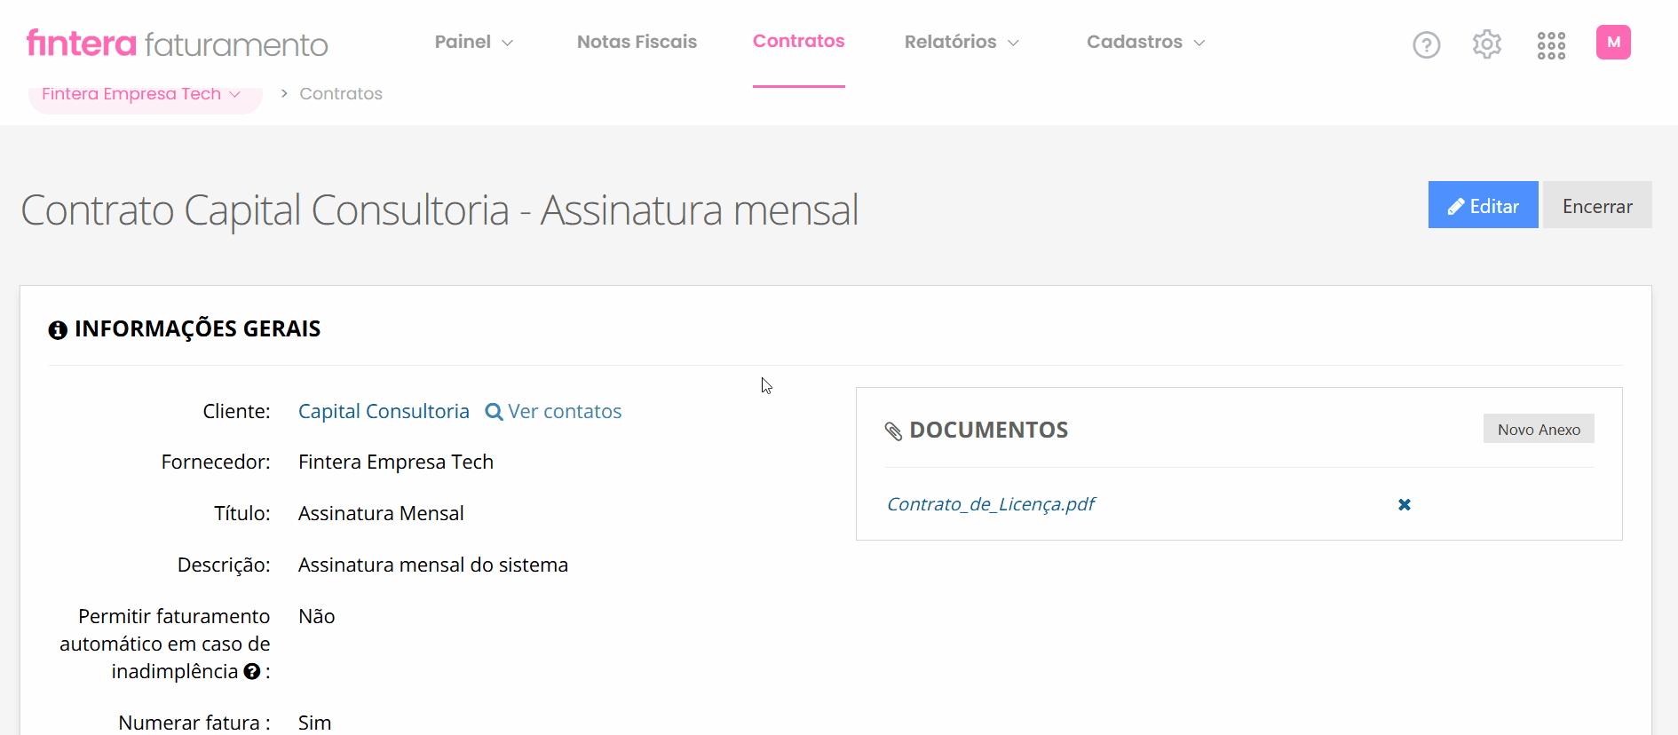Click the Fintera faturamento logo
The height and width of the screenshot is (735, 1678).
coord(177,43)
